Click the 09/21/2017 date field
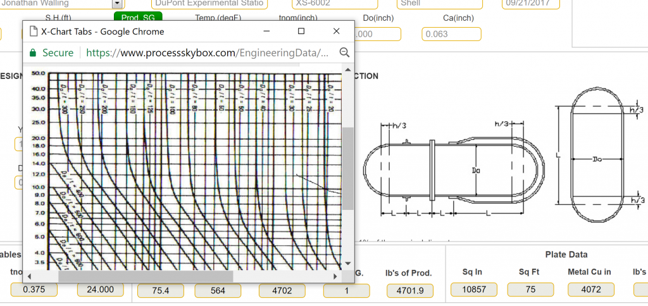This screenshot has width=648, height=306. coord(532,3)
